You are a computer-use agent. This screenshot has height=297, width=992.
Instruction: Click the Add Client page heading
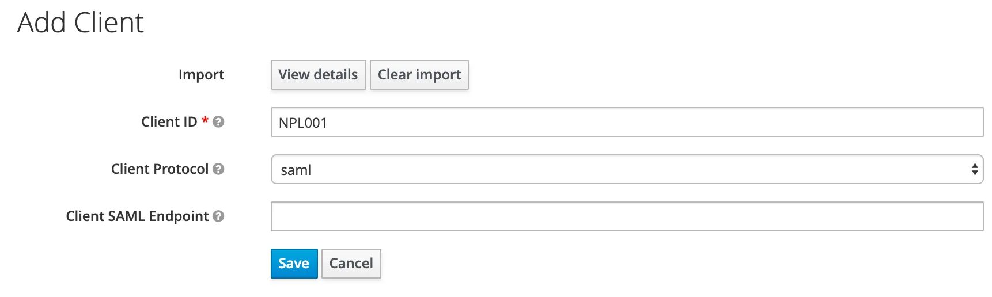[x=81, y=23]
